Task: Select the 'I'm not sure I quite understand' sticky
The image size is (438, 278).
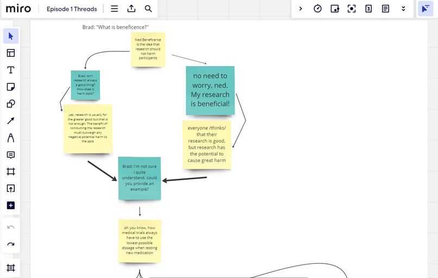Action: point(140,178)
